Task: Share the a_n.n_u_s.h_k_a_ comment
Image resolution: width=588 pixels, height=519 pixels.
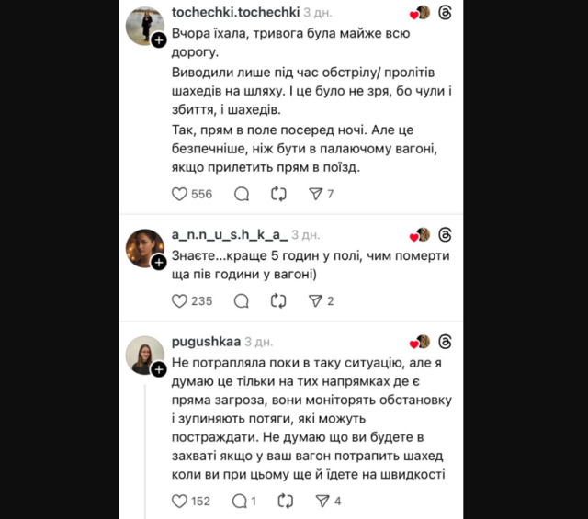Action: point(315,300)
